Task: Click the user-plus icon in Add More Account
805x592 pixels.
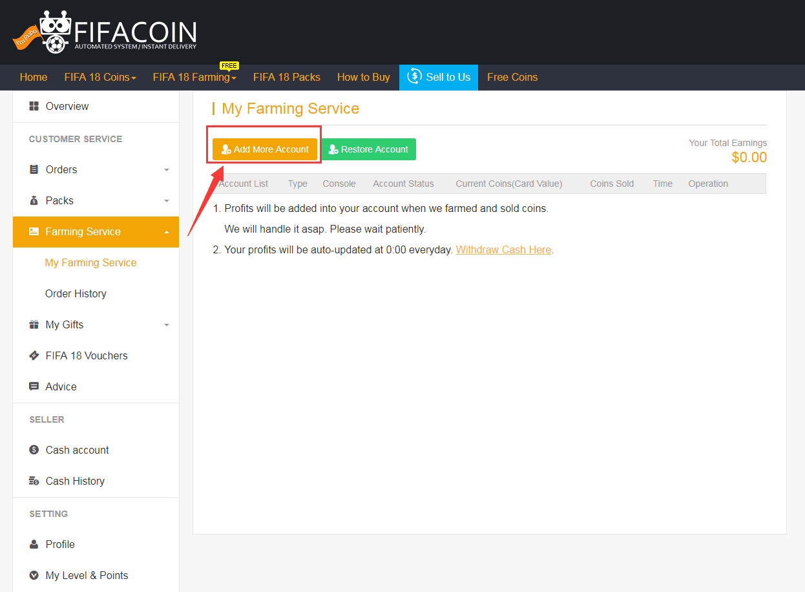Action: coord(226,149)
